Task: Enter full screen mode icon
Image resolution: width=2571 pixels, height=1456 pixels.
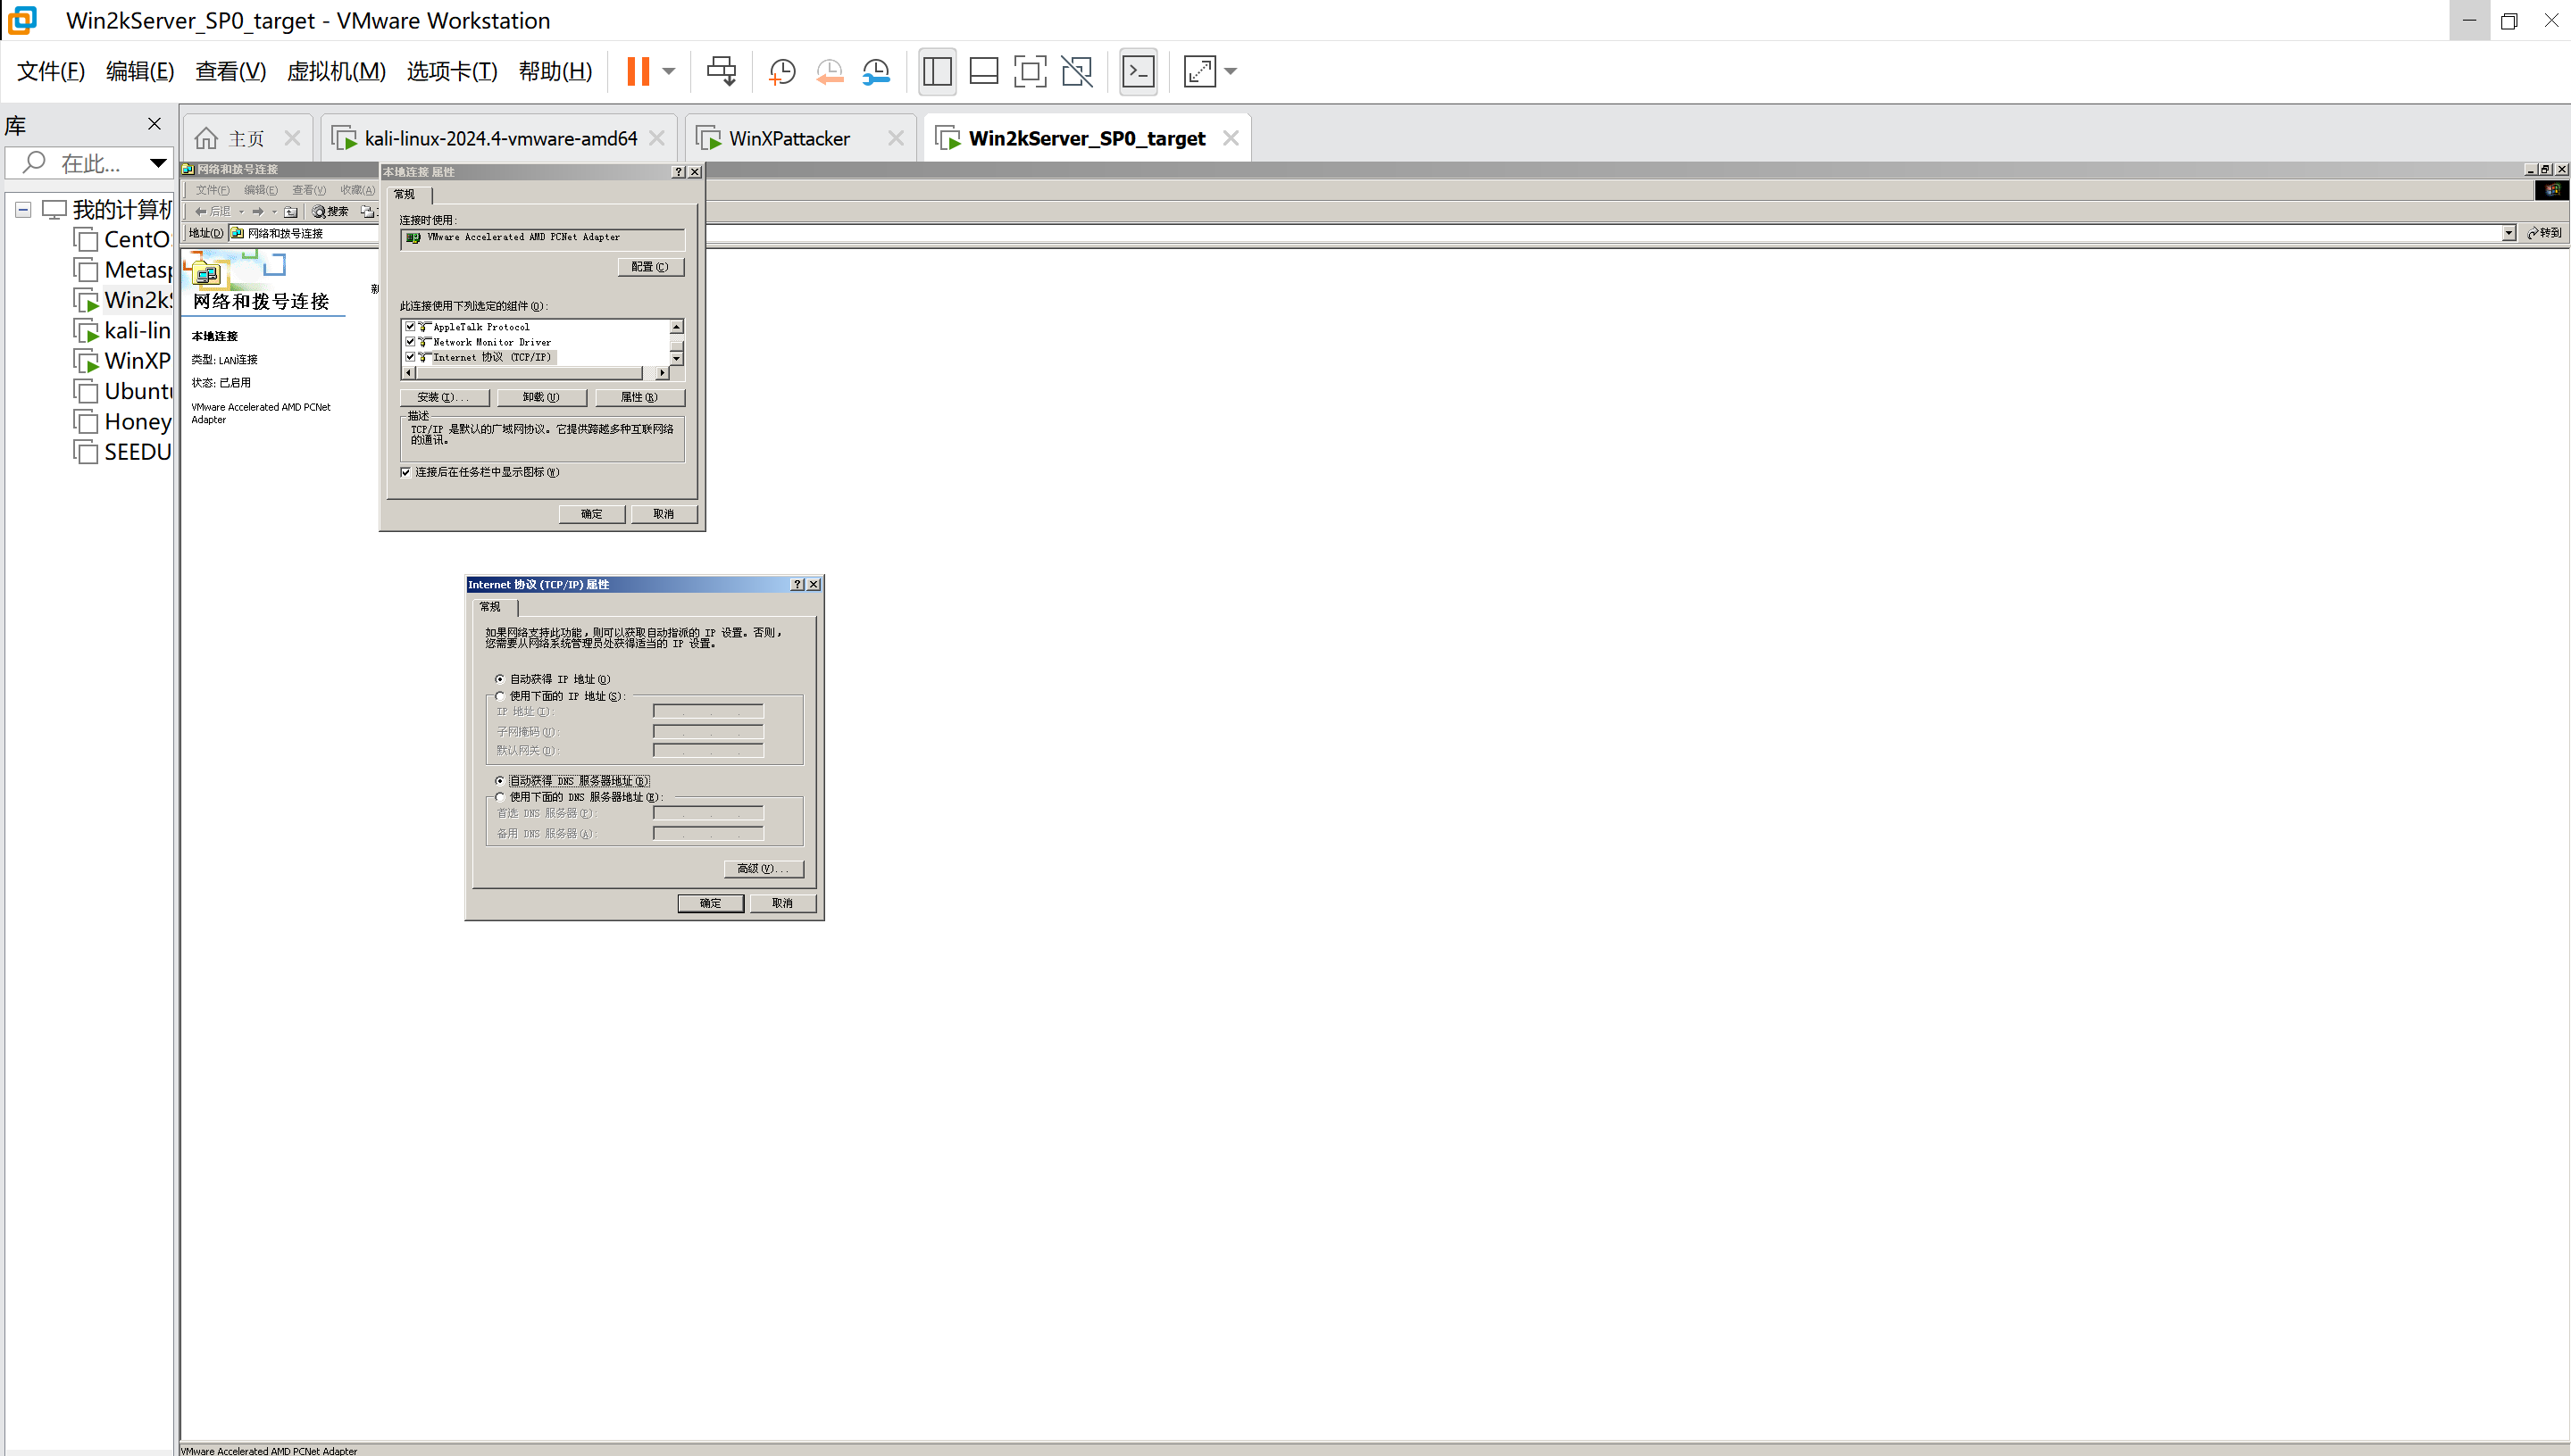Action: (x=1030, y=71)
